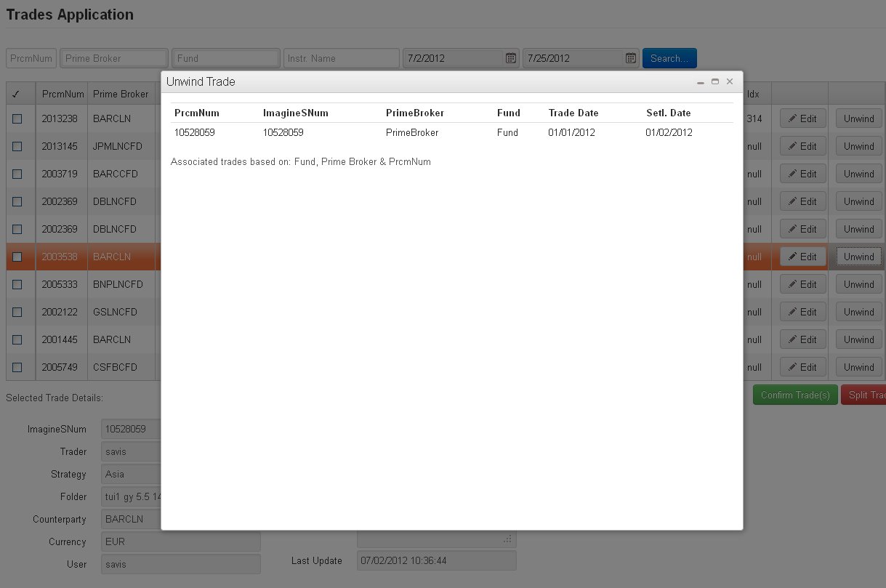The width and height of the screenshot is (886, 588).
Task: Click the ImagineSNum field showing 10528059
Action: tap(131, 429)
